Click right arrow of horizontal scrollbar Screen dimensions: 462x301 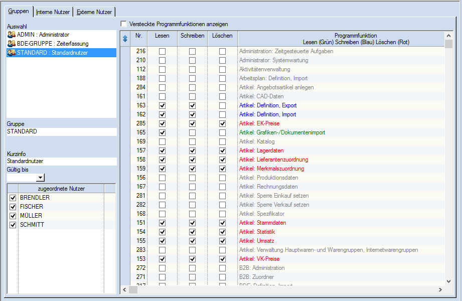tap(440, 289)
